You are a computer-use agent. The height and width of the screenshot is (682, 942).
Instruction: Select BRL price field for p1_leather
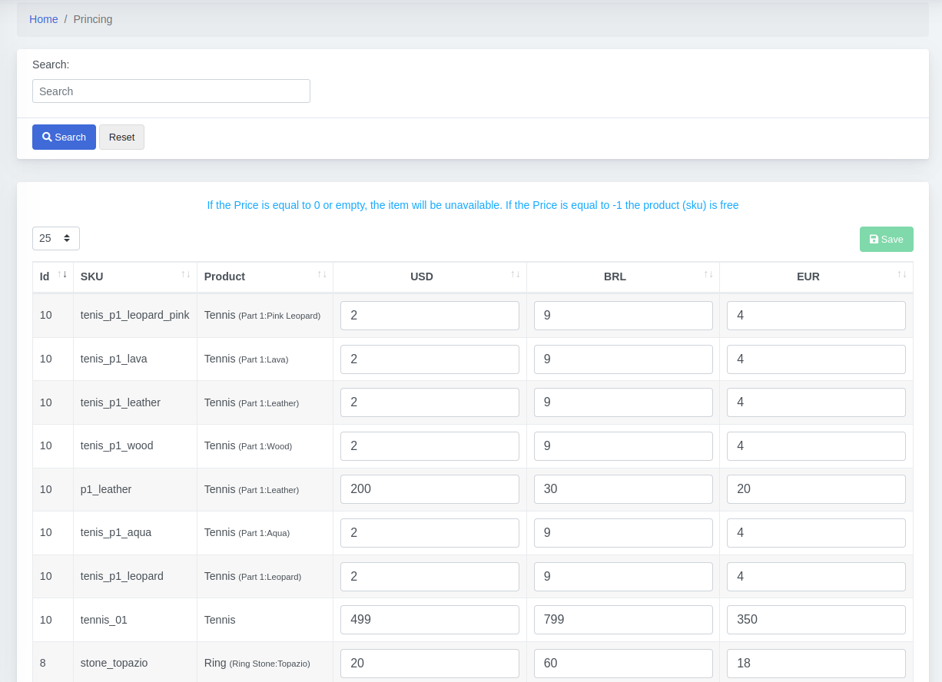[623, 489]
